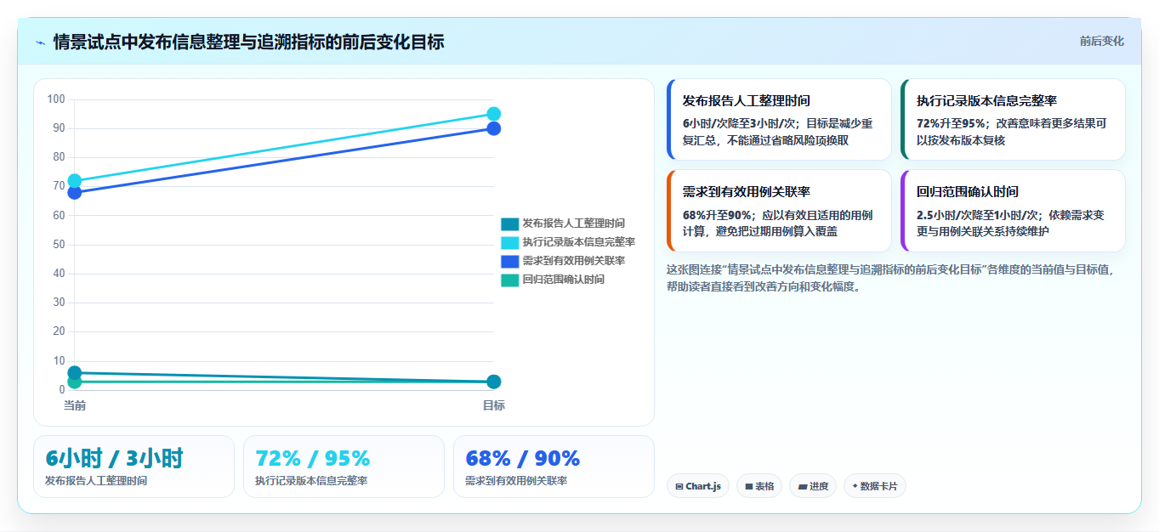The width and height of the screenshot is (1159, 532).
Task: Click the 50 y-axis label
Action: click(59, 245)
